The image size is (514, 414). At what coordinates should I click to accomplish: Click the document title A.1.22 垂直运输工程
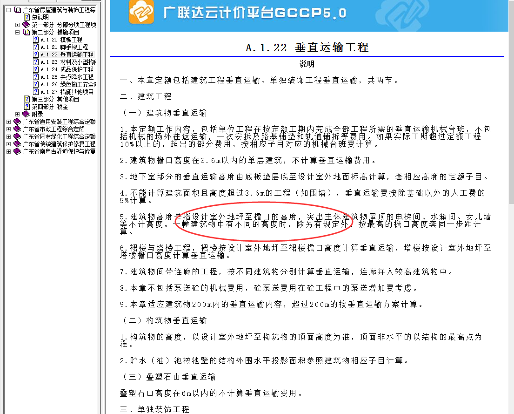coord(307,48)
